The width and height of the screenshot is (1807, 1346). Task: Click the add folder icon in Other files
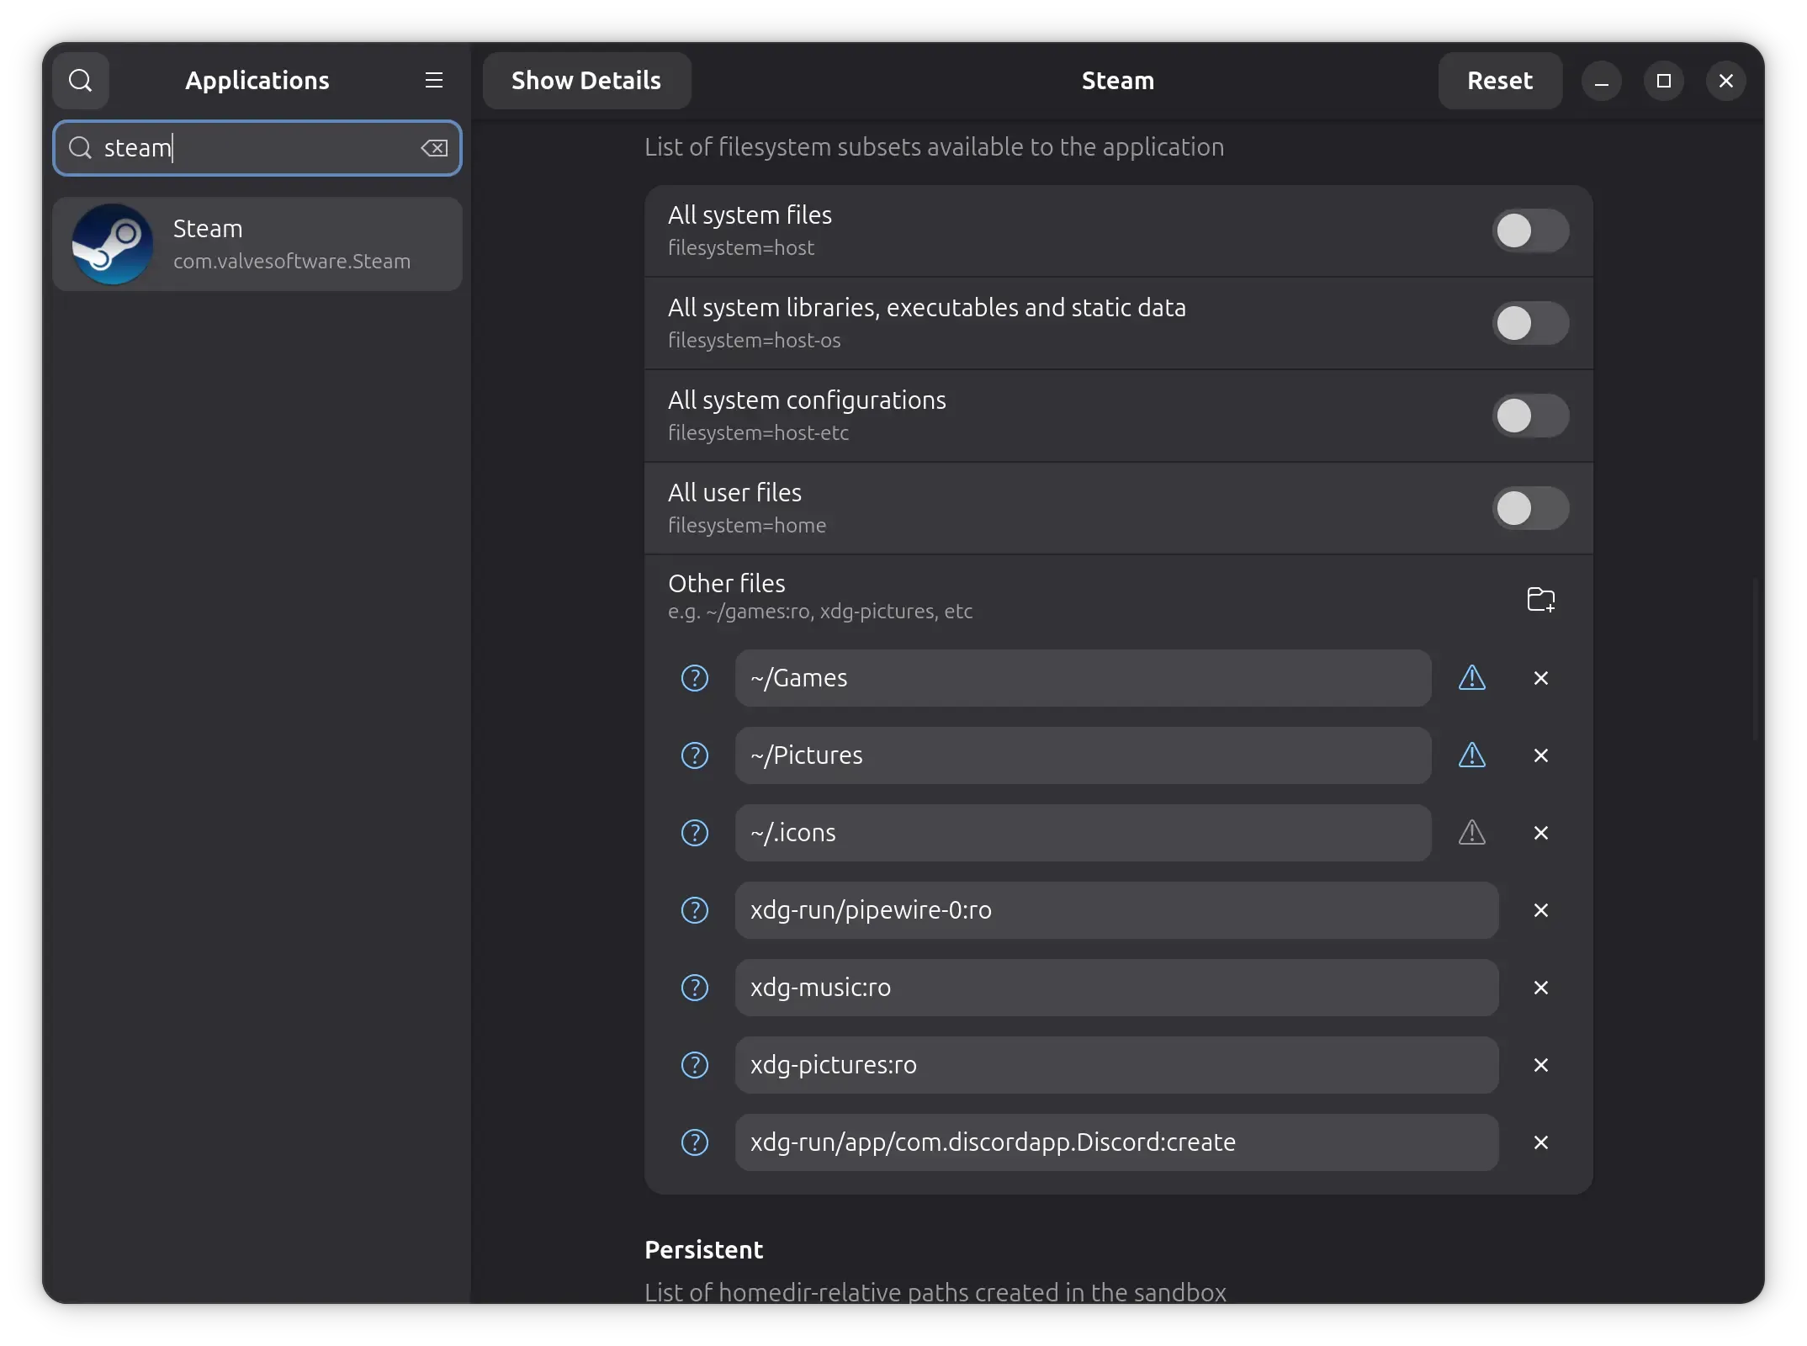[1540, 599]
